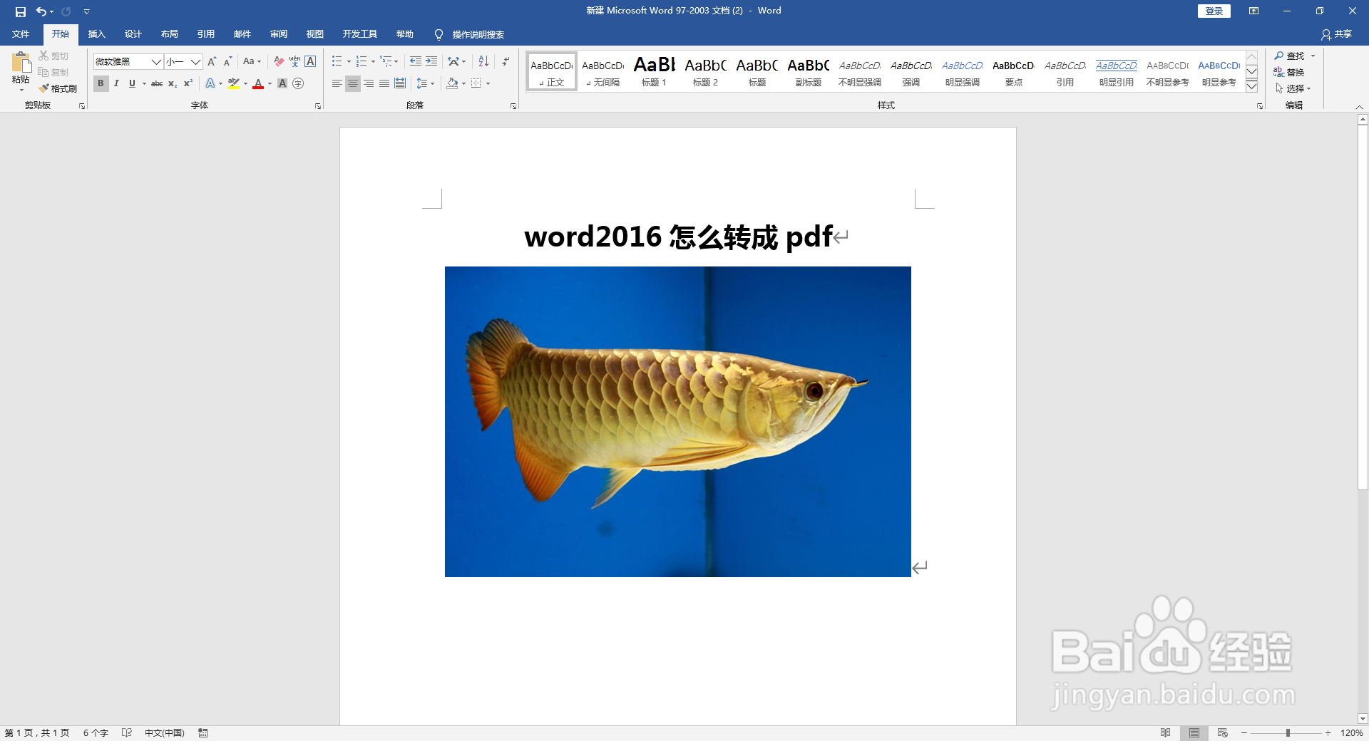The width and height of the screenshot is (1369, 741).
Task: Open the Developer (开发工具) tab
Action: [359, 34]
